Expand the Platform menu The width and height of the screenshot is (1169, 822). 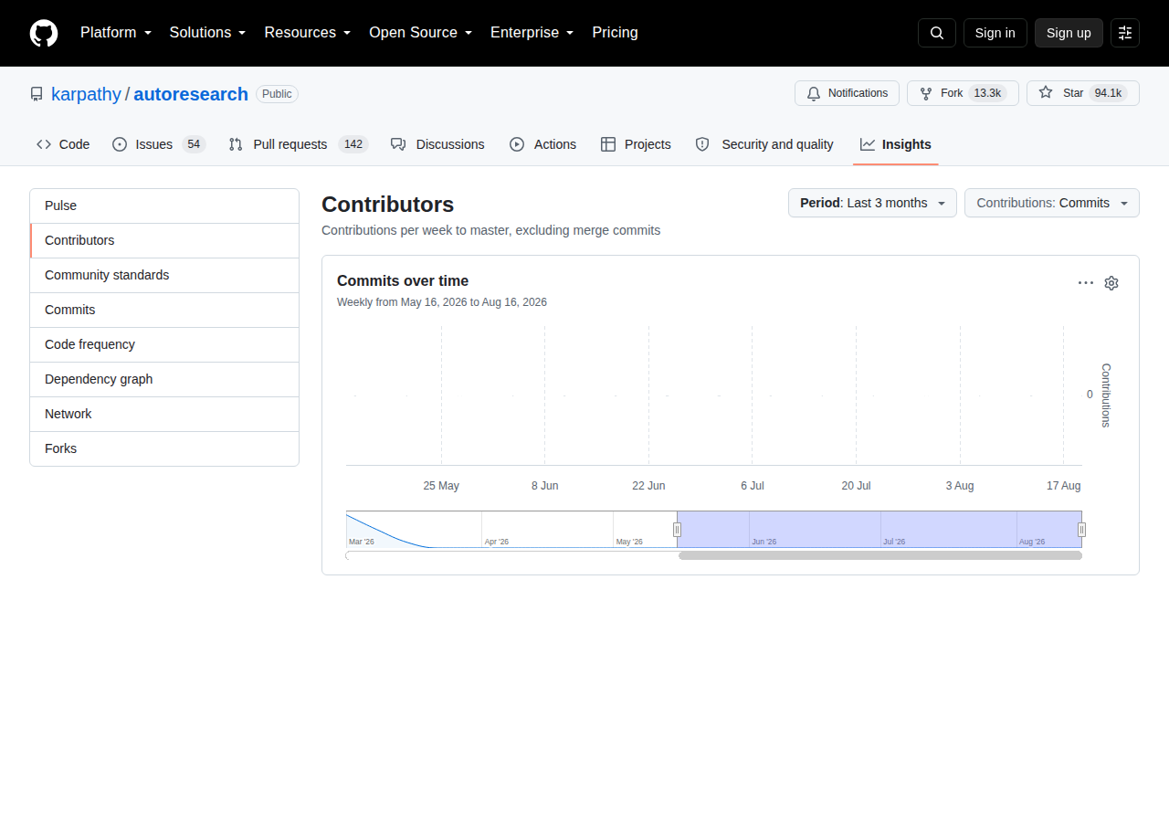click(114, 33)
